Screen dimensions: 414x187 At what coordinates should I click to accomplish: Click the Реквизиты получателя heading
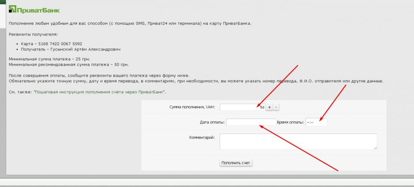point(33,34)
